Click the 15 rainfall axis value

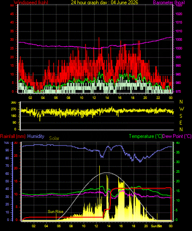[x=16, y=182]
